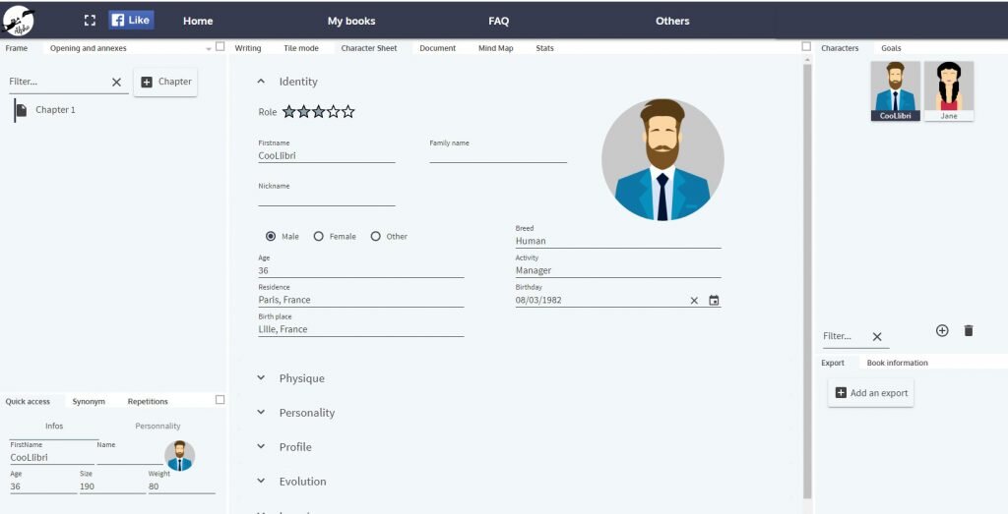This screenshot has width=1008, height=514.
Task: Open the Repetitions tab
Action: point(148,401)
